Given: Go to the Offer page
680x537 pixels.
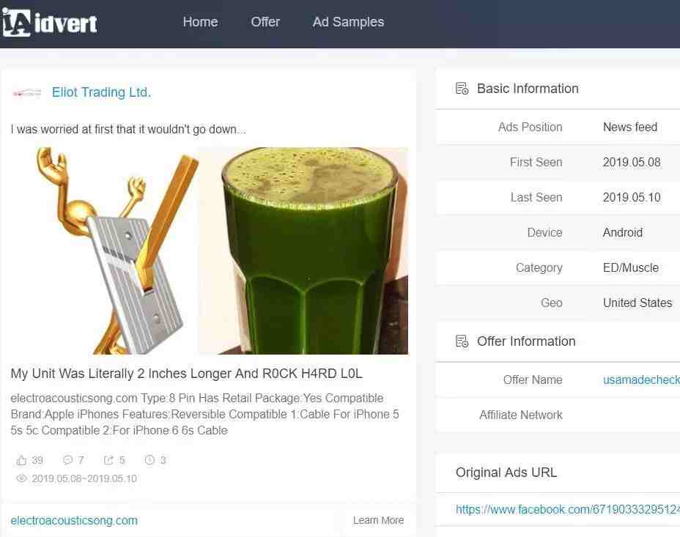Looking at the screenshot, I should click(x=265, y=22).
